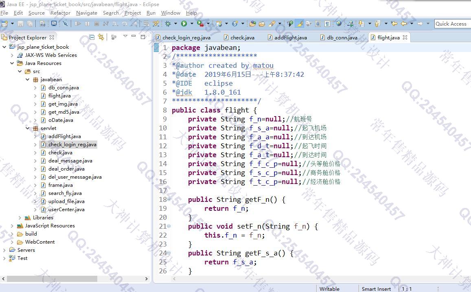Open Project Explorer View Menu triangle
This screenshot has height=292, width=471.
125,36
